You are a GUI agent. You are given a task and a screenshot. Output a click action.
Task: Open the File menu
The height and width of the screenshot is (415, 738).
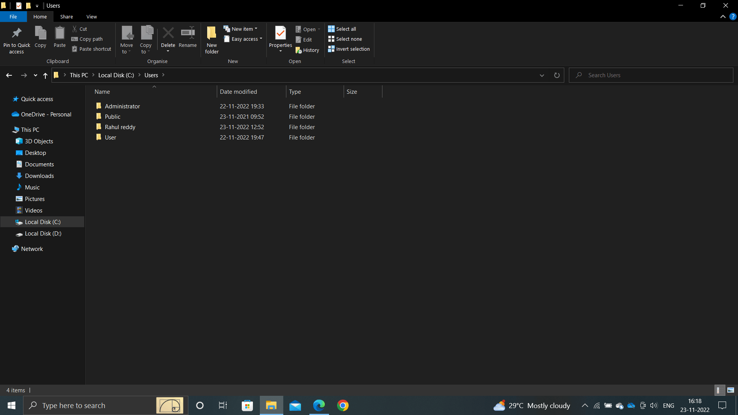13,17
